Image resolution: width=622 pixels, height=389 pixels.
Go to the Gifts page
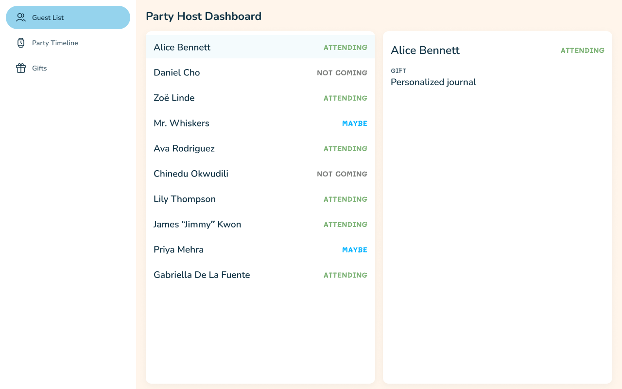click(x=39, y=68)
